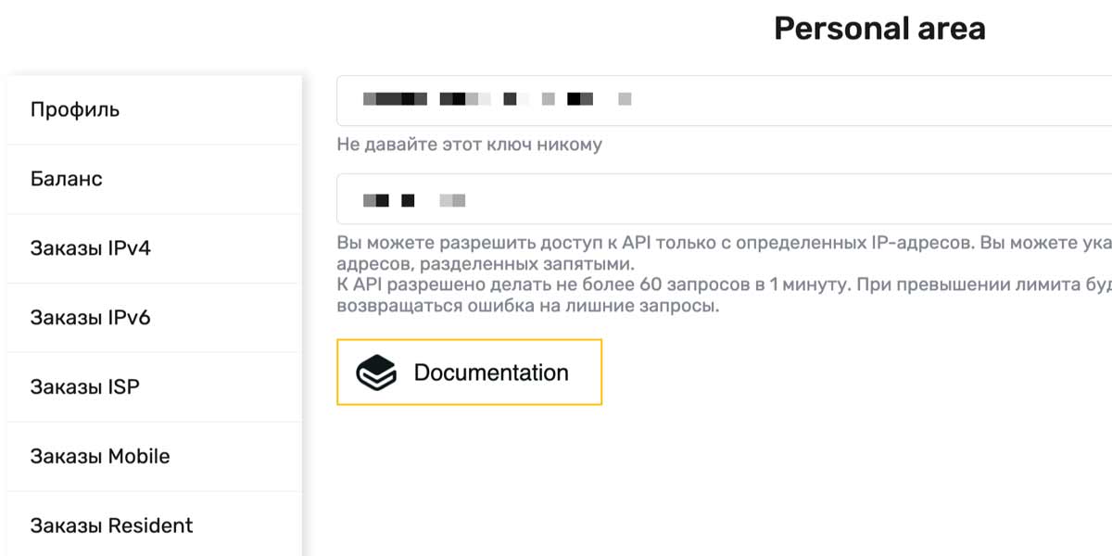Click the 'адресов, разделенных запятыми' text
This screenshot has height=556, width=1112.
coord(486,264)
